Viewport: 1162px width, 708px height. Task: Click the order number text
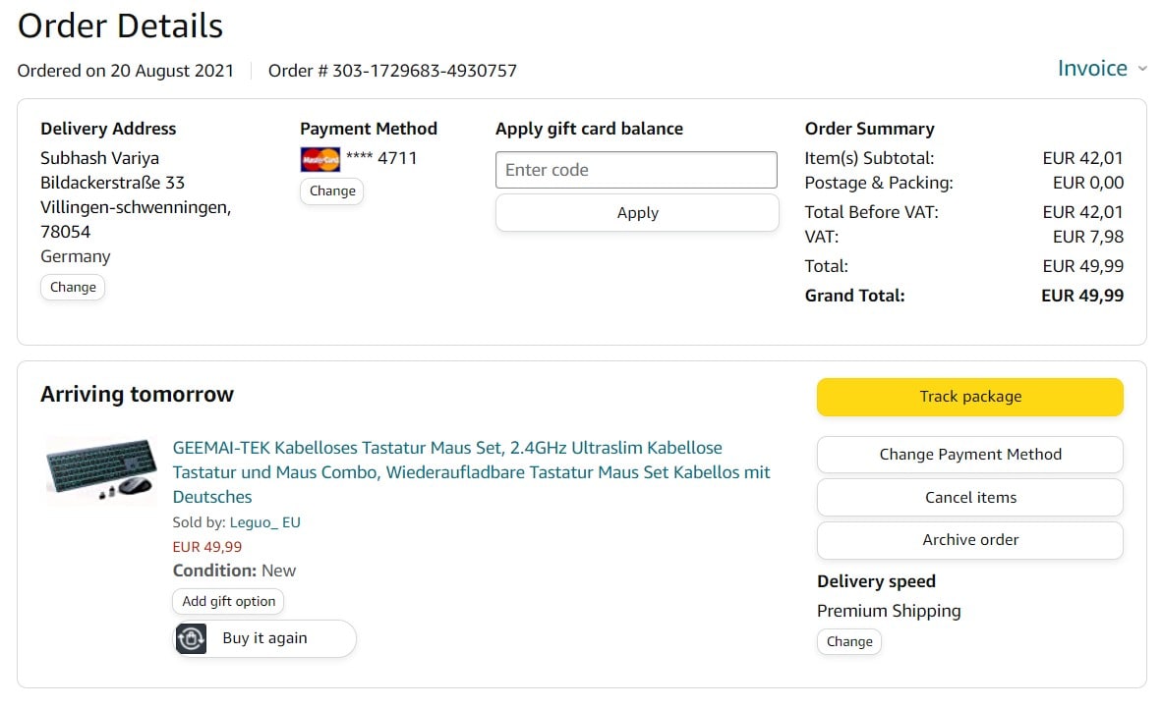392,71
